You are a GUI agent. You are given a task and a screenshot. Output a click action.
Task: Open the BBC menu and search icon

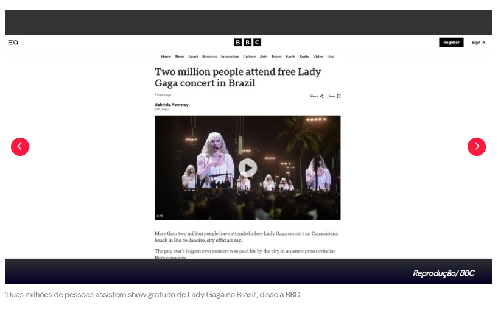tap(13, 43)
